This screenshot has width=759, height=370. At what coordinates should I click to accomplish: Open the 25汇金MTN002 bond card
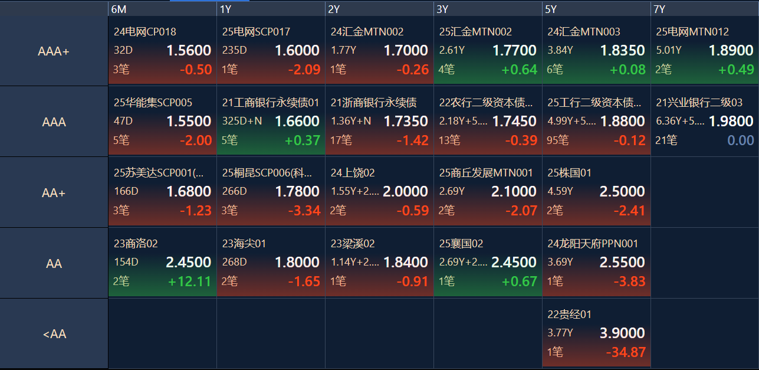pyautogui.click(x=488, y=50)
